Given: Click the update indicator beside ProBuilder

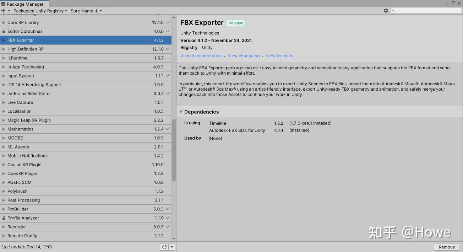Looking at the screenshot, I should coord(168,209).
